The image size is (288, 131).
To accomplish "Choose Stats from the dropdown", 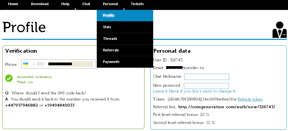I will (125, 27).
